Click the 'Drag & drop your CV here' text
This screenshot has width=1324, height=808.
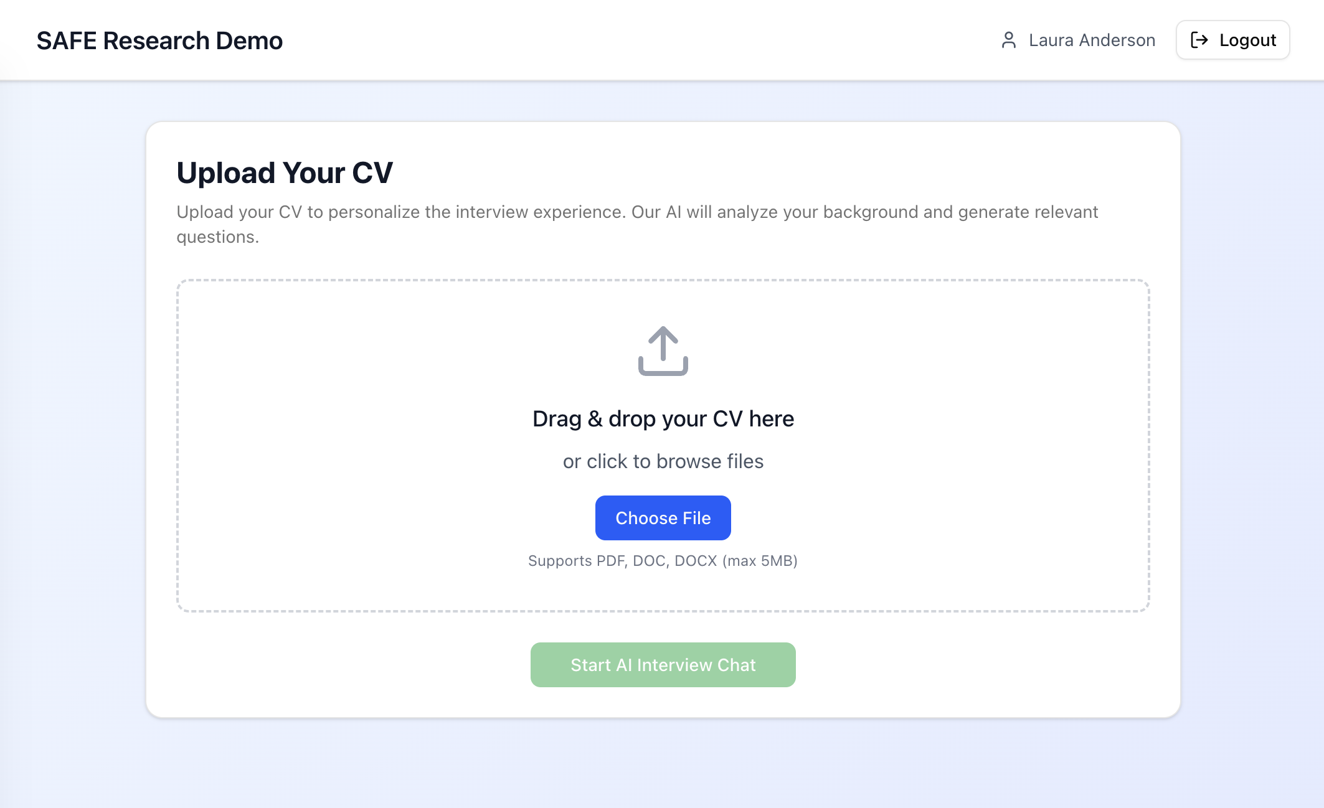click(663, 418)
